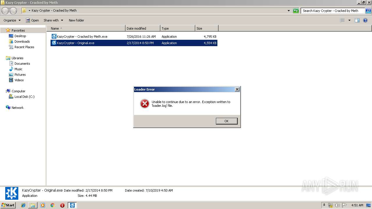Open the Share with menu
This screenshot has height=209, width=372.
(53, 20)
